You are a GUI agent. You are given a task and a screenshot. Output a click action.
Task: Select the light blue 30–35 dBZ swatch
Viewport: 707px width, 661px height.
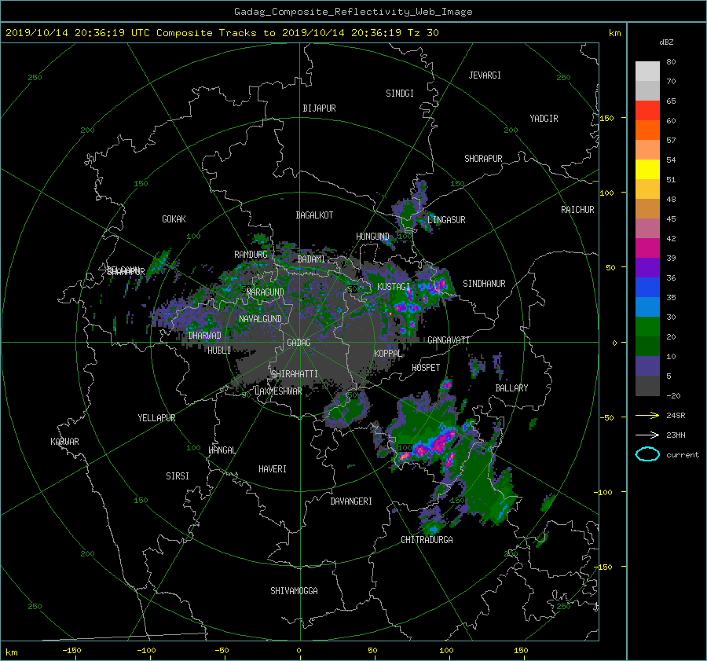point(647,307)
